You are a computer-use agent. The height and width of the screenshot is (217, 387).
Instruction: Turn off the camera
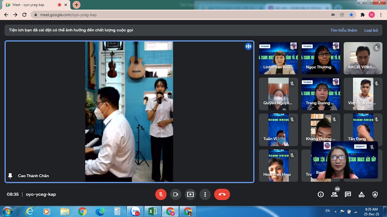[175, 194]
